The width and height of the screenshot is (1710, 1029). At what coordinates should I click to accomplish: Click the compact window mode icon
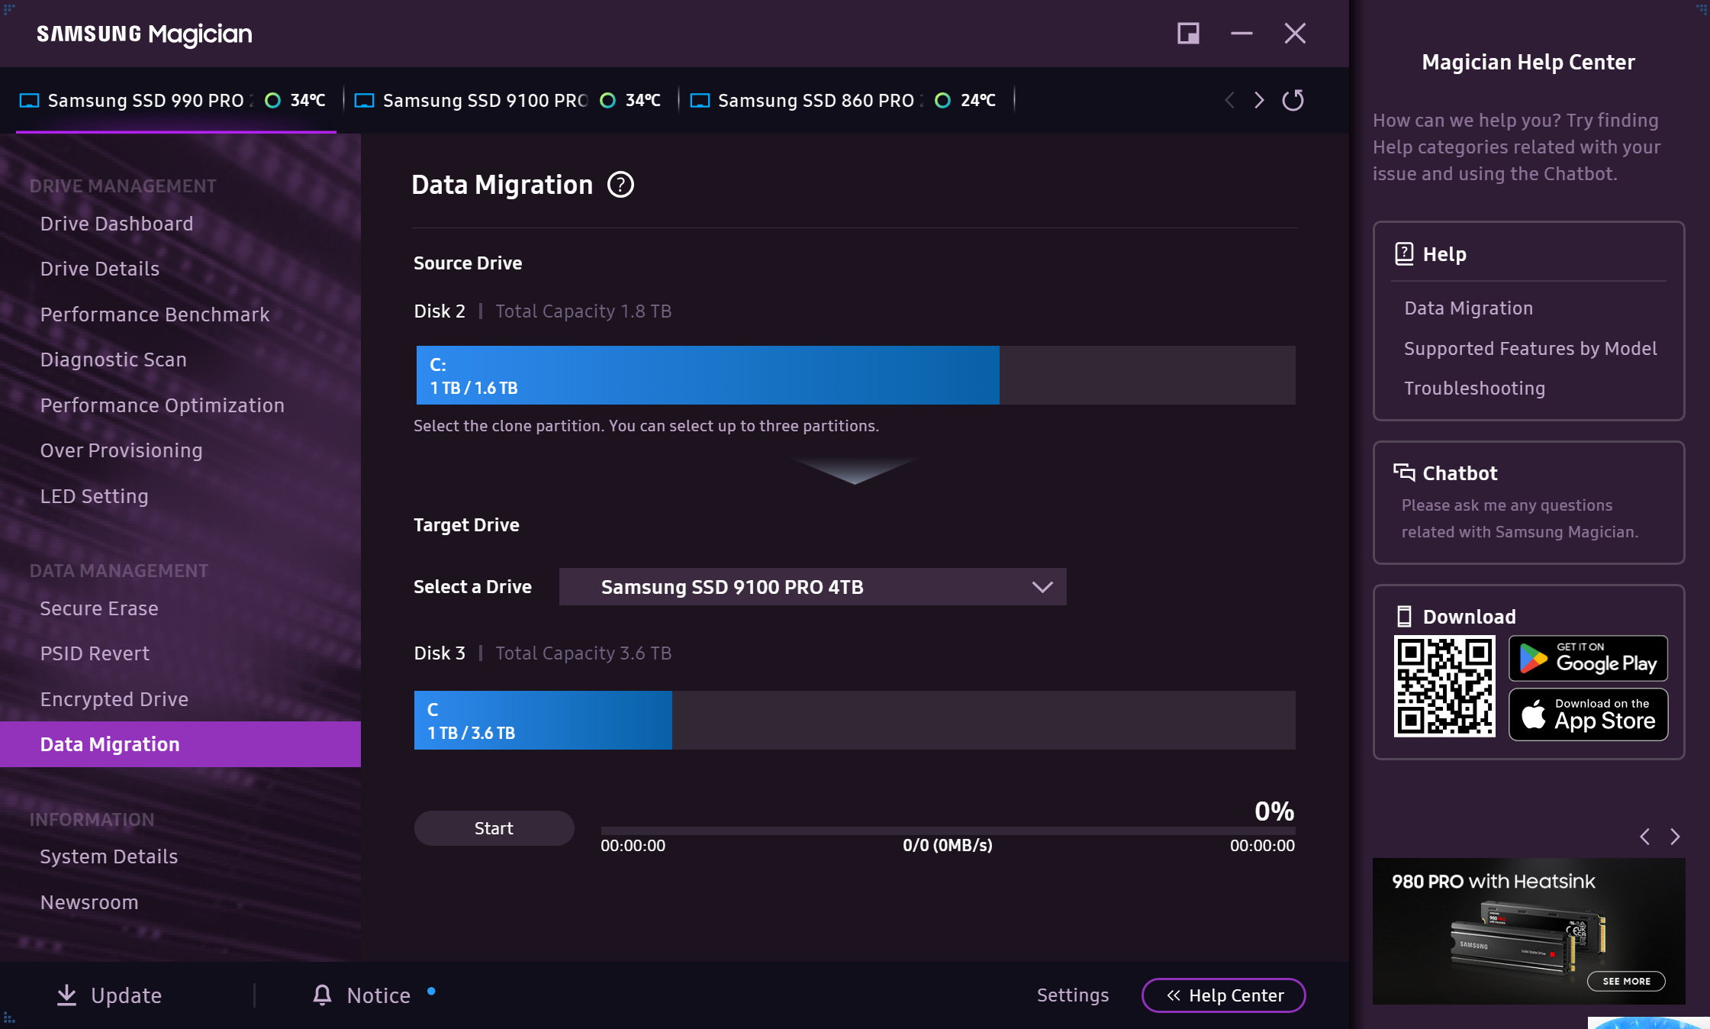1188,34
